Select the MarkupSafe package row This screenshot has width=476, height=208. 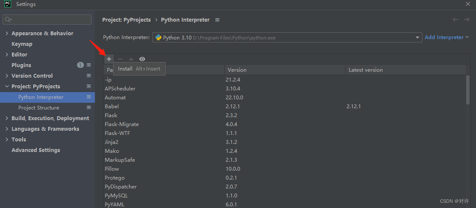click(x=284, y=160)
